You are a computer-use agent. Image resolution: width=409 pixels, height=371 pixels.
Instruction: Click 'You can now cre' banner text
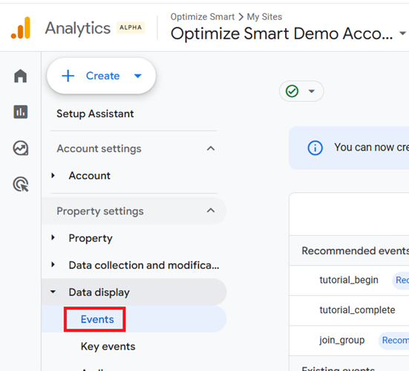coord(372,148)
